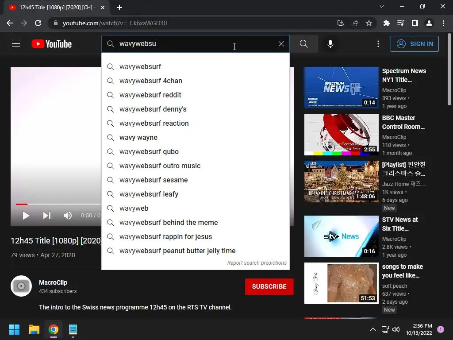This screenshot has height=340, width=453.
Task: Open BBC Master Control Room thumbnail
Action: [x=341, y=135]
